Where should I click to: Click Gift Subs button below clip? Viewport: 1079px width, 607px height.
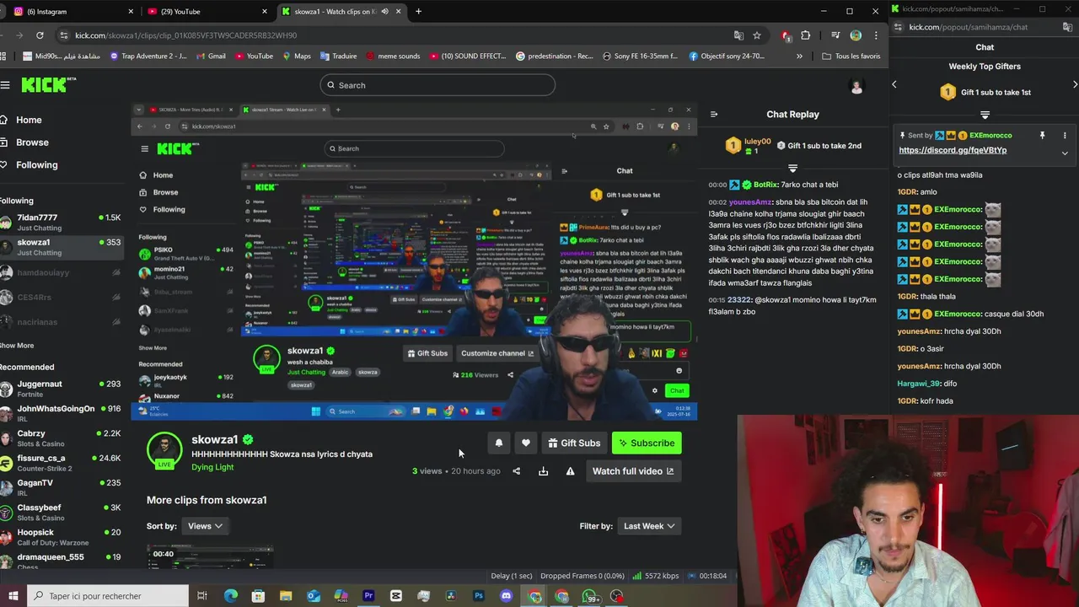(x=574, y=443)
